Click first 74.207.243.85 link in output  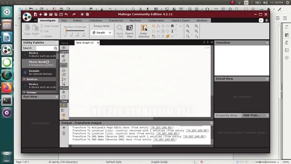pyautogui.click(x=161, y=128)
